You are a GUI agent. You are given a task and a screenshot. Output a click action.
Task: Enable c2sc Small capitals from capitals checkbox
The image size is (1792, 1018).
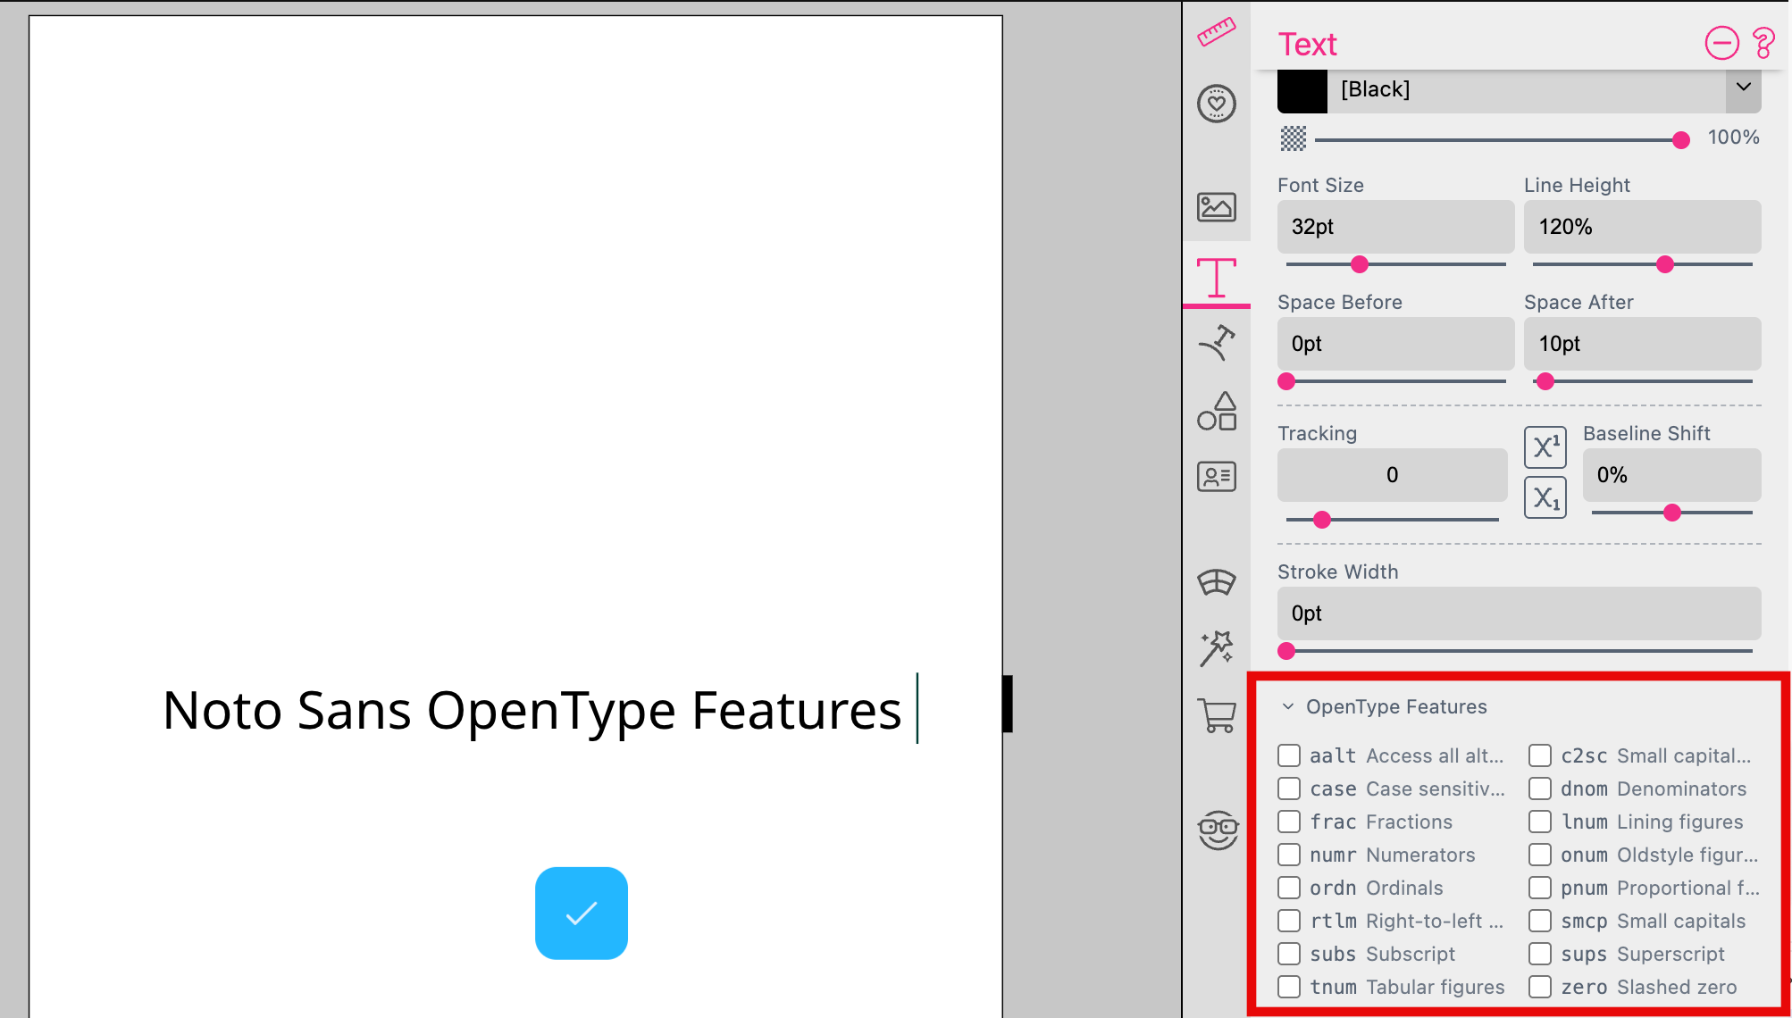[x=1540, y=755]
